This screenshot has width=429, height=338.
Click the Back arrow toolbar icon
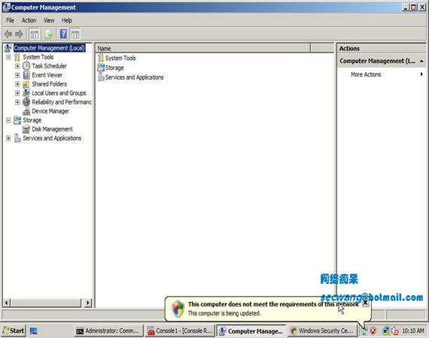pyautogui.click(x=8, y=34)
